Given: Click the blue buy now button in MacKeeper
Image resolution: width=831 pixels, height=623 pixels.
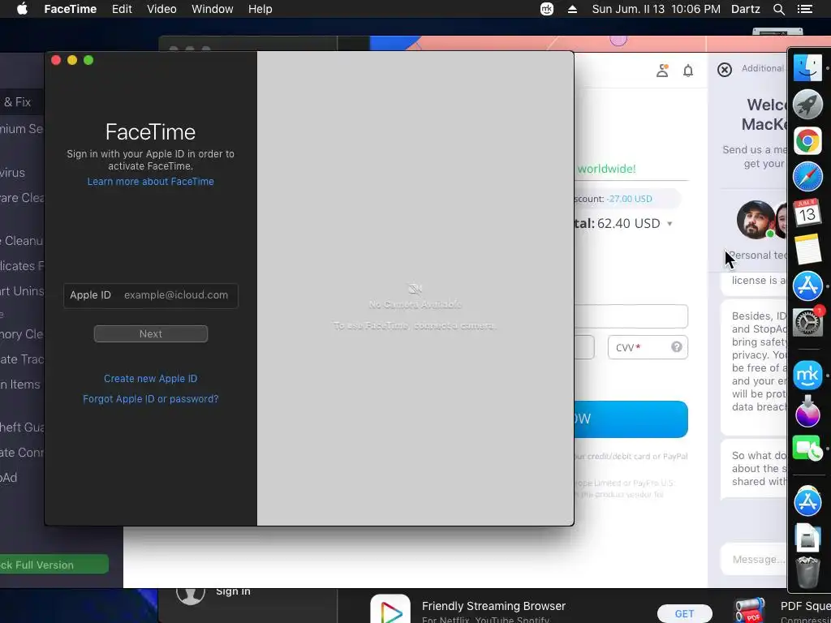Looking at the screenshot, I should 631,419.
